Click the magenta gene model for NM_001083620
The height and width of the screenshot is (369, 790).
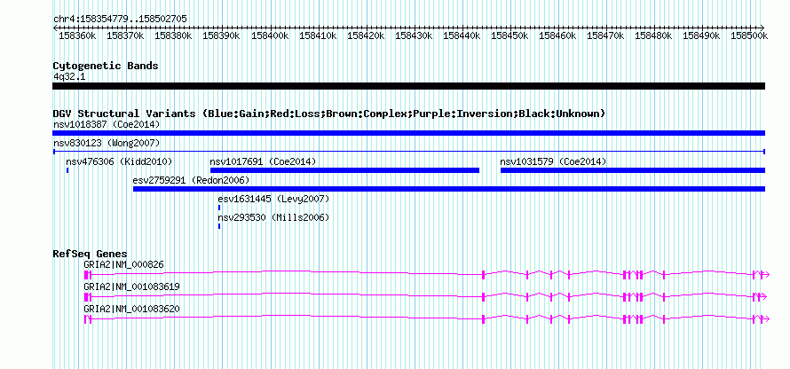[427, 318]
